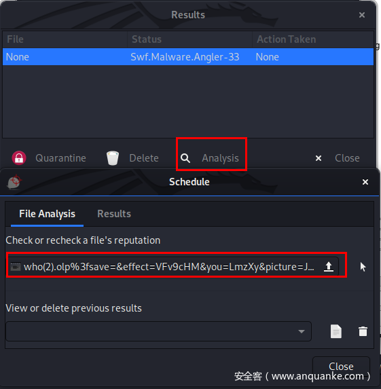Click the dropdown arrow of previous results
The height and width of the screenshot is (389, 381).
(x=302, y=331)
